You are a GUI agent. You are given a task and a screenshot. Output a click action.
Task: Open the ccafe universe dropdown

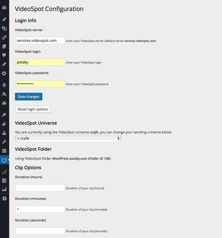[x=68, y=138]
